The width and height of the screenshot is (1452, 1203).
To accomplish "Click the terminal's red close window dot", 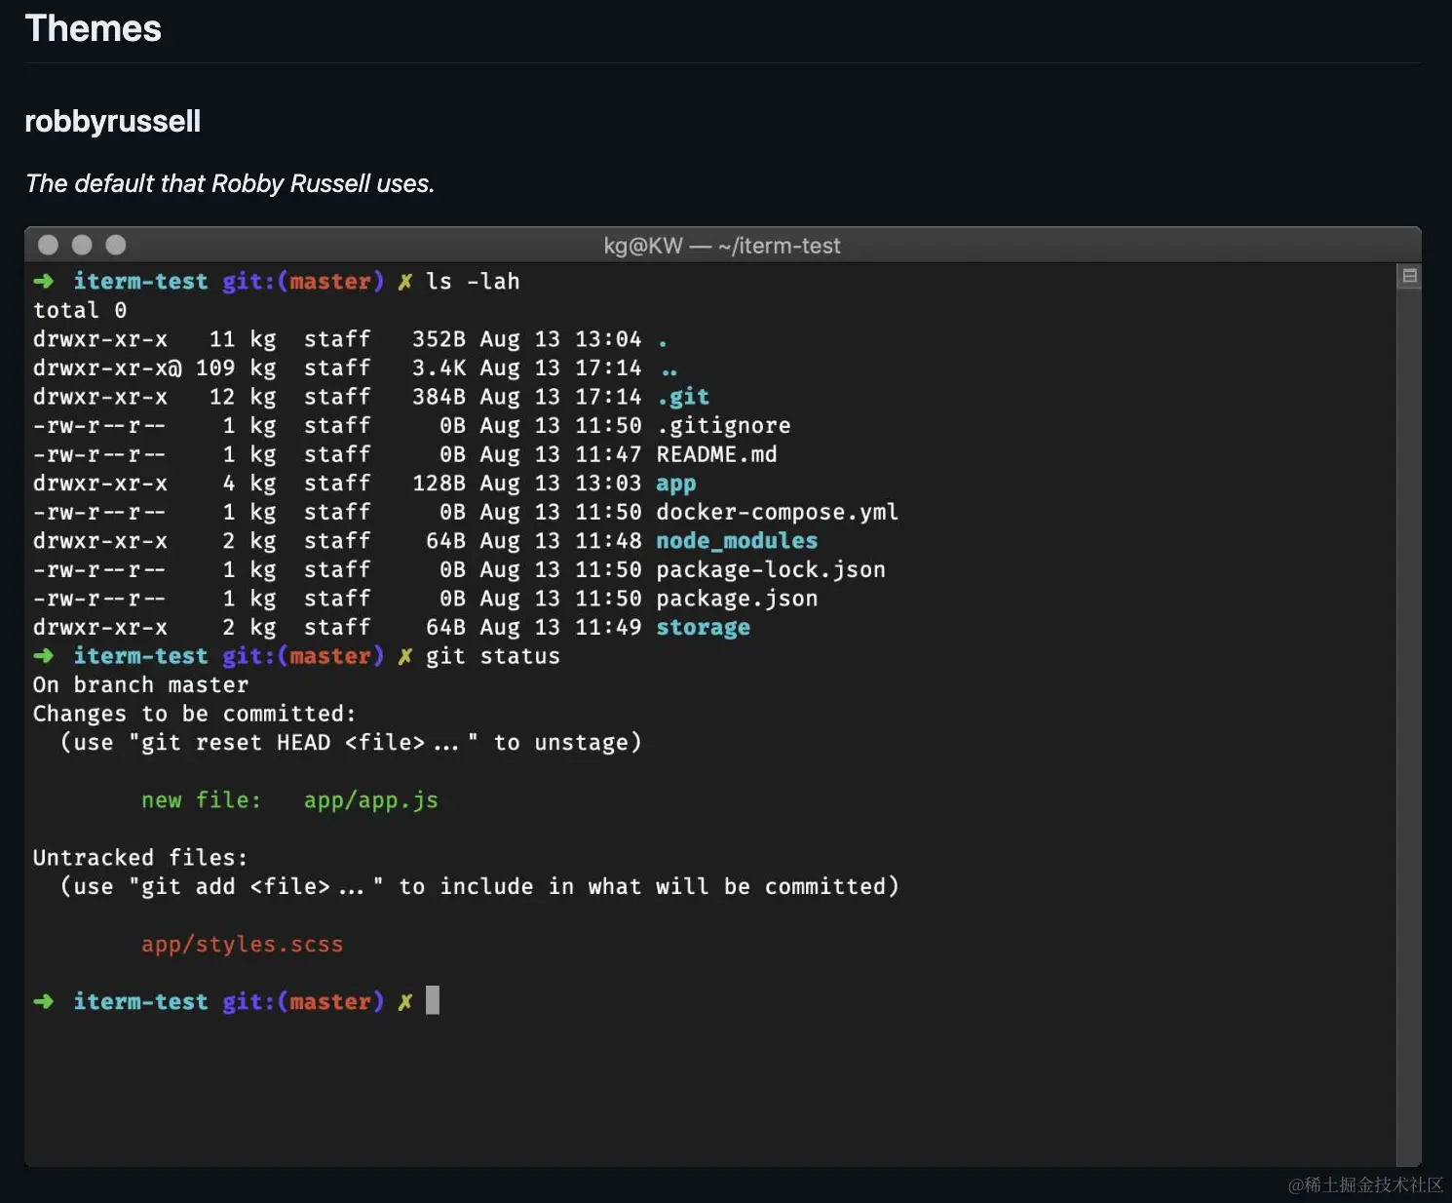I will tap(48, 245).
